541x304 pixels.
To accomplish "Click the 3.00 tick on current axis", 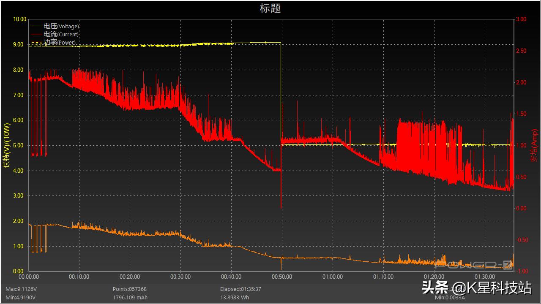I will [x=521, y=19].
